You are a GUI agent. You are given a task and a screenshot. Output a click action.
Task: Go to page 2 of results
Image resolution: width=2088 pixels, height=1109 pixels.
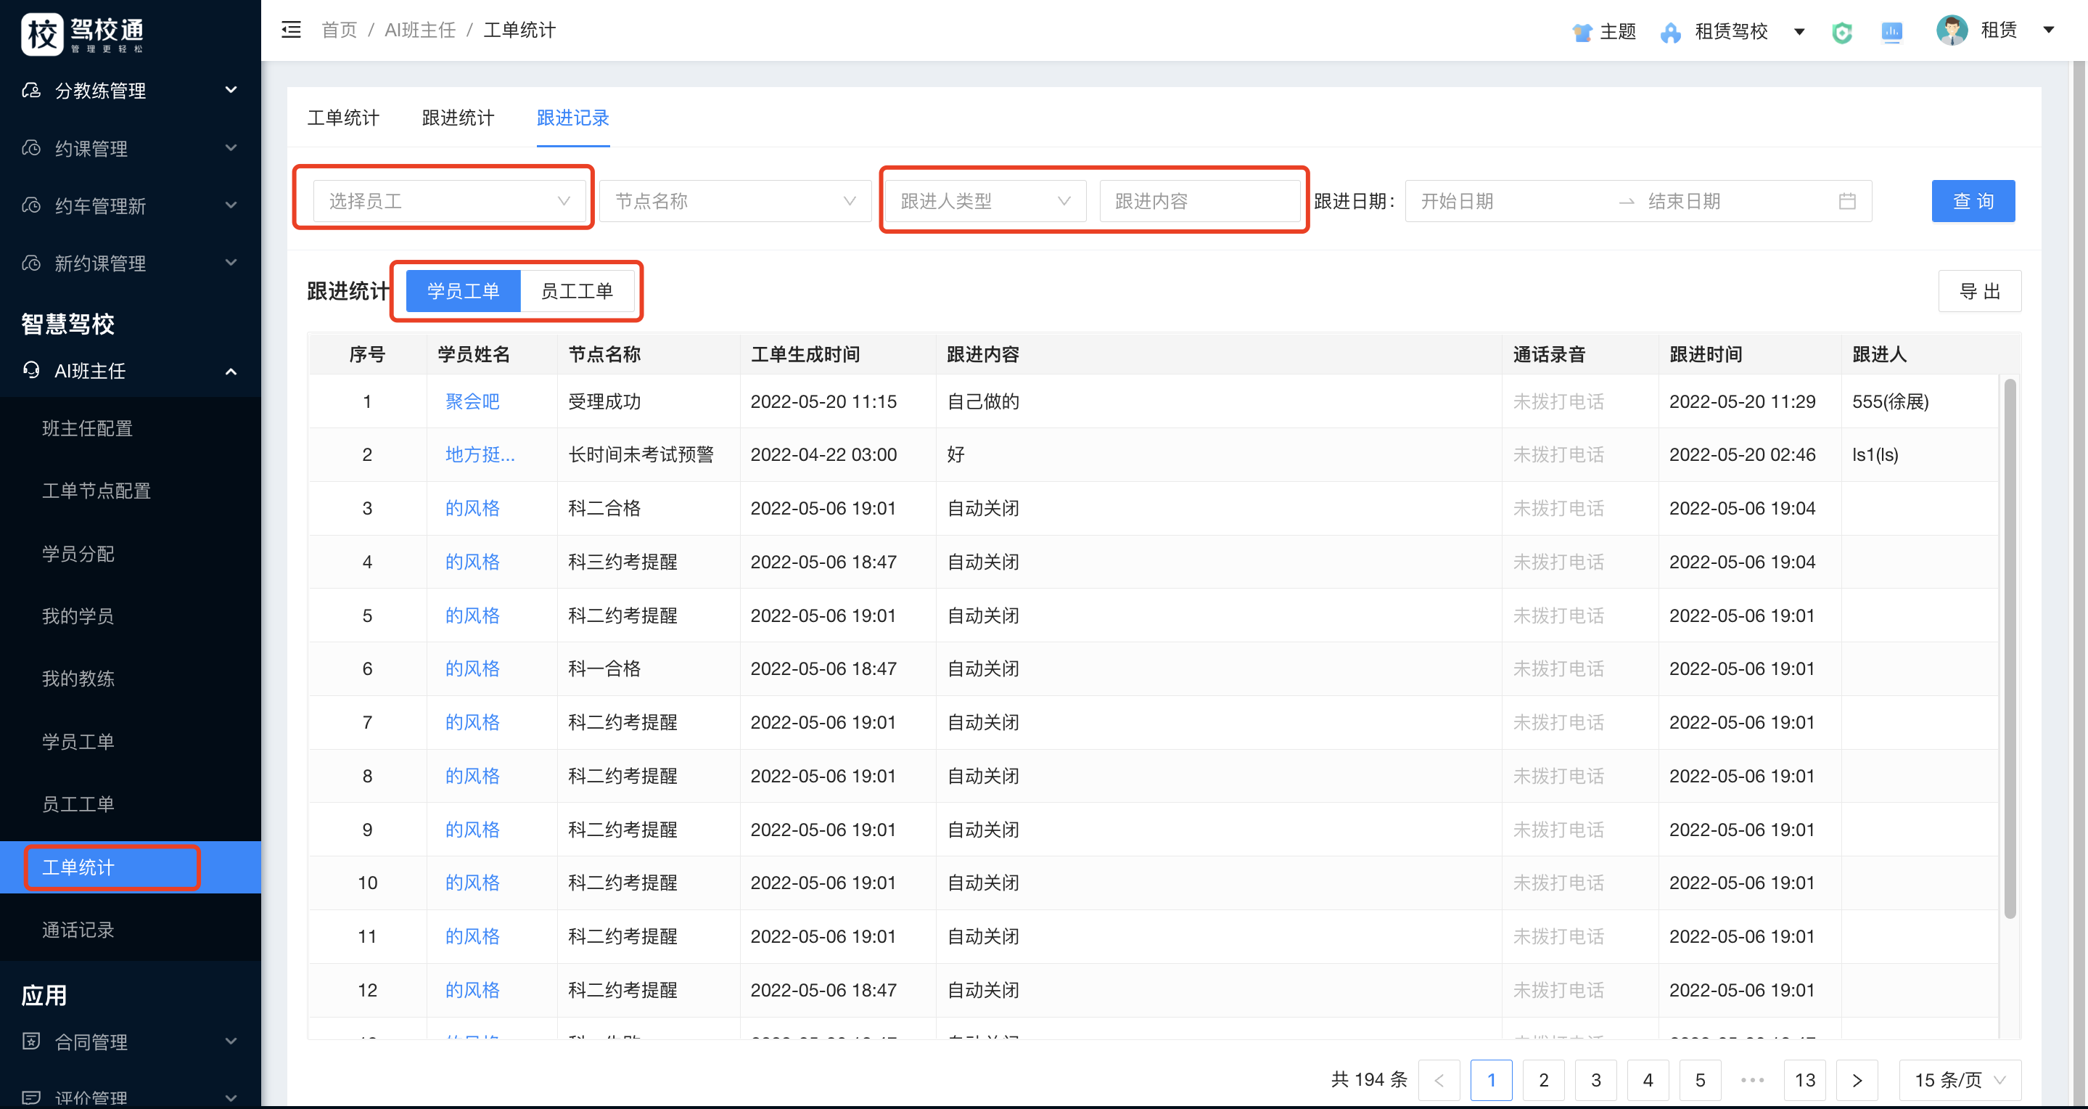(1543, 1080)
